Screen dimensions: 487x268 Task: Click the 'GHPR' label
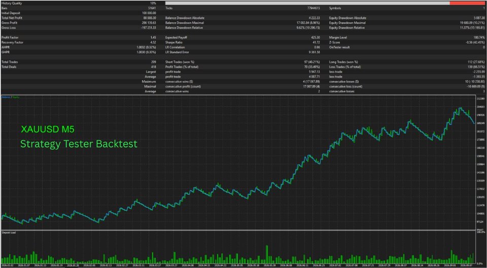pyautogui.click(x=5, y=52)
